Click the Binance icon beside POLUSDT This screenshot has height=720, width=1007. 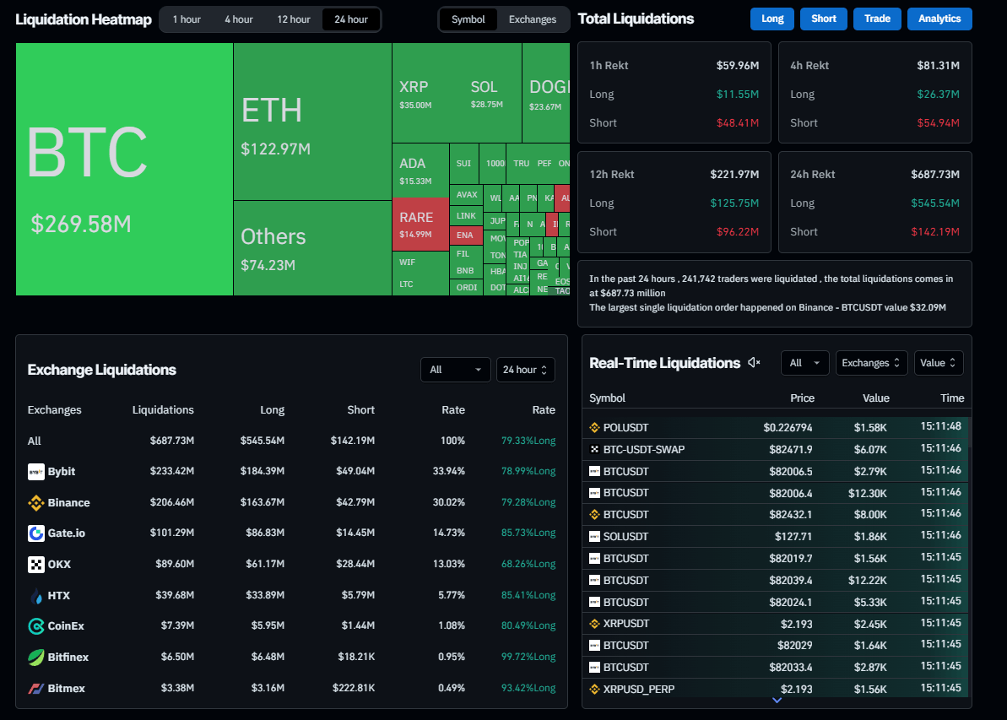[x=594, y=428]
